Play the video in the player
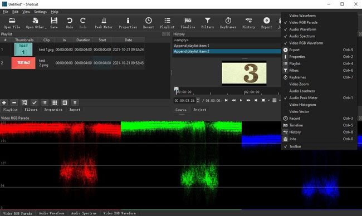Image resolution: width=362 pixels, height=216 pixels. tap(241, 100)
